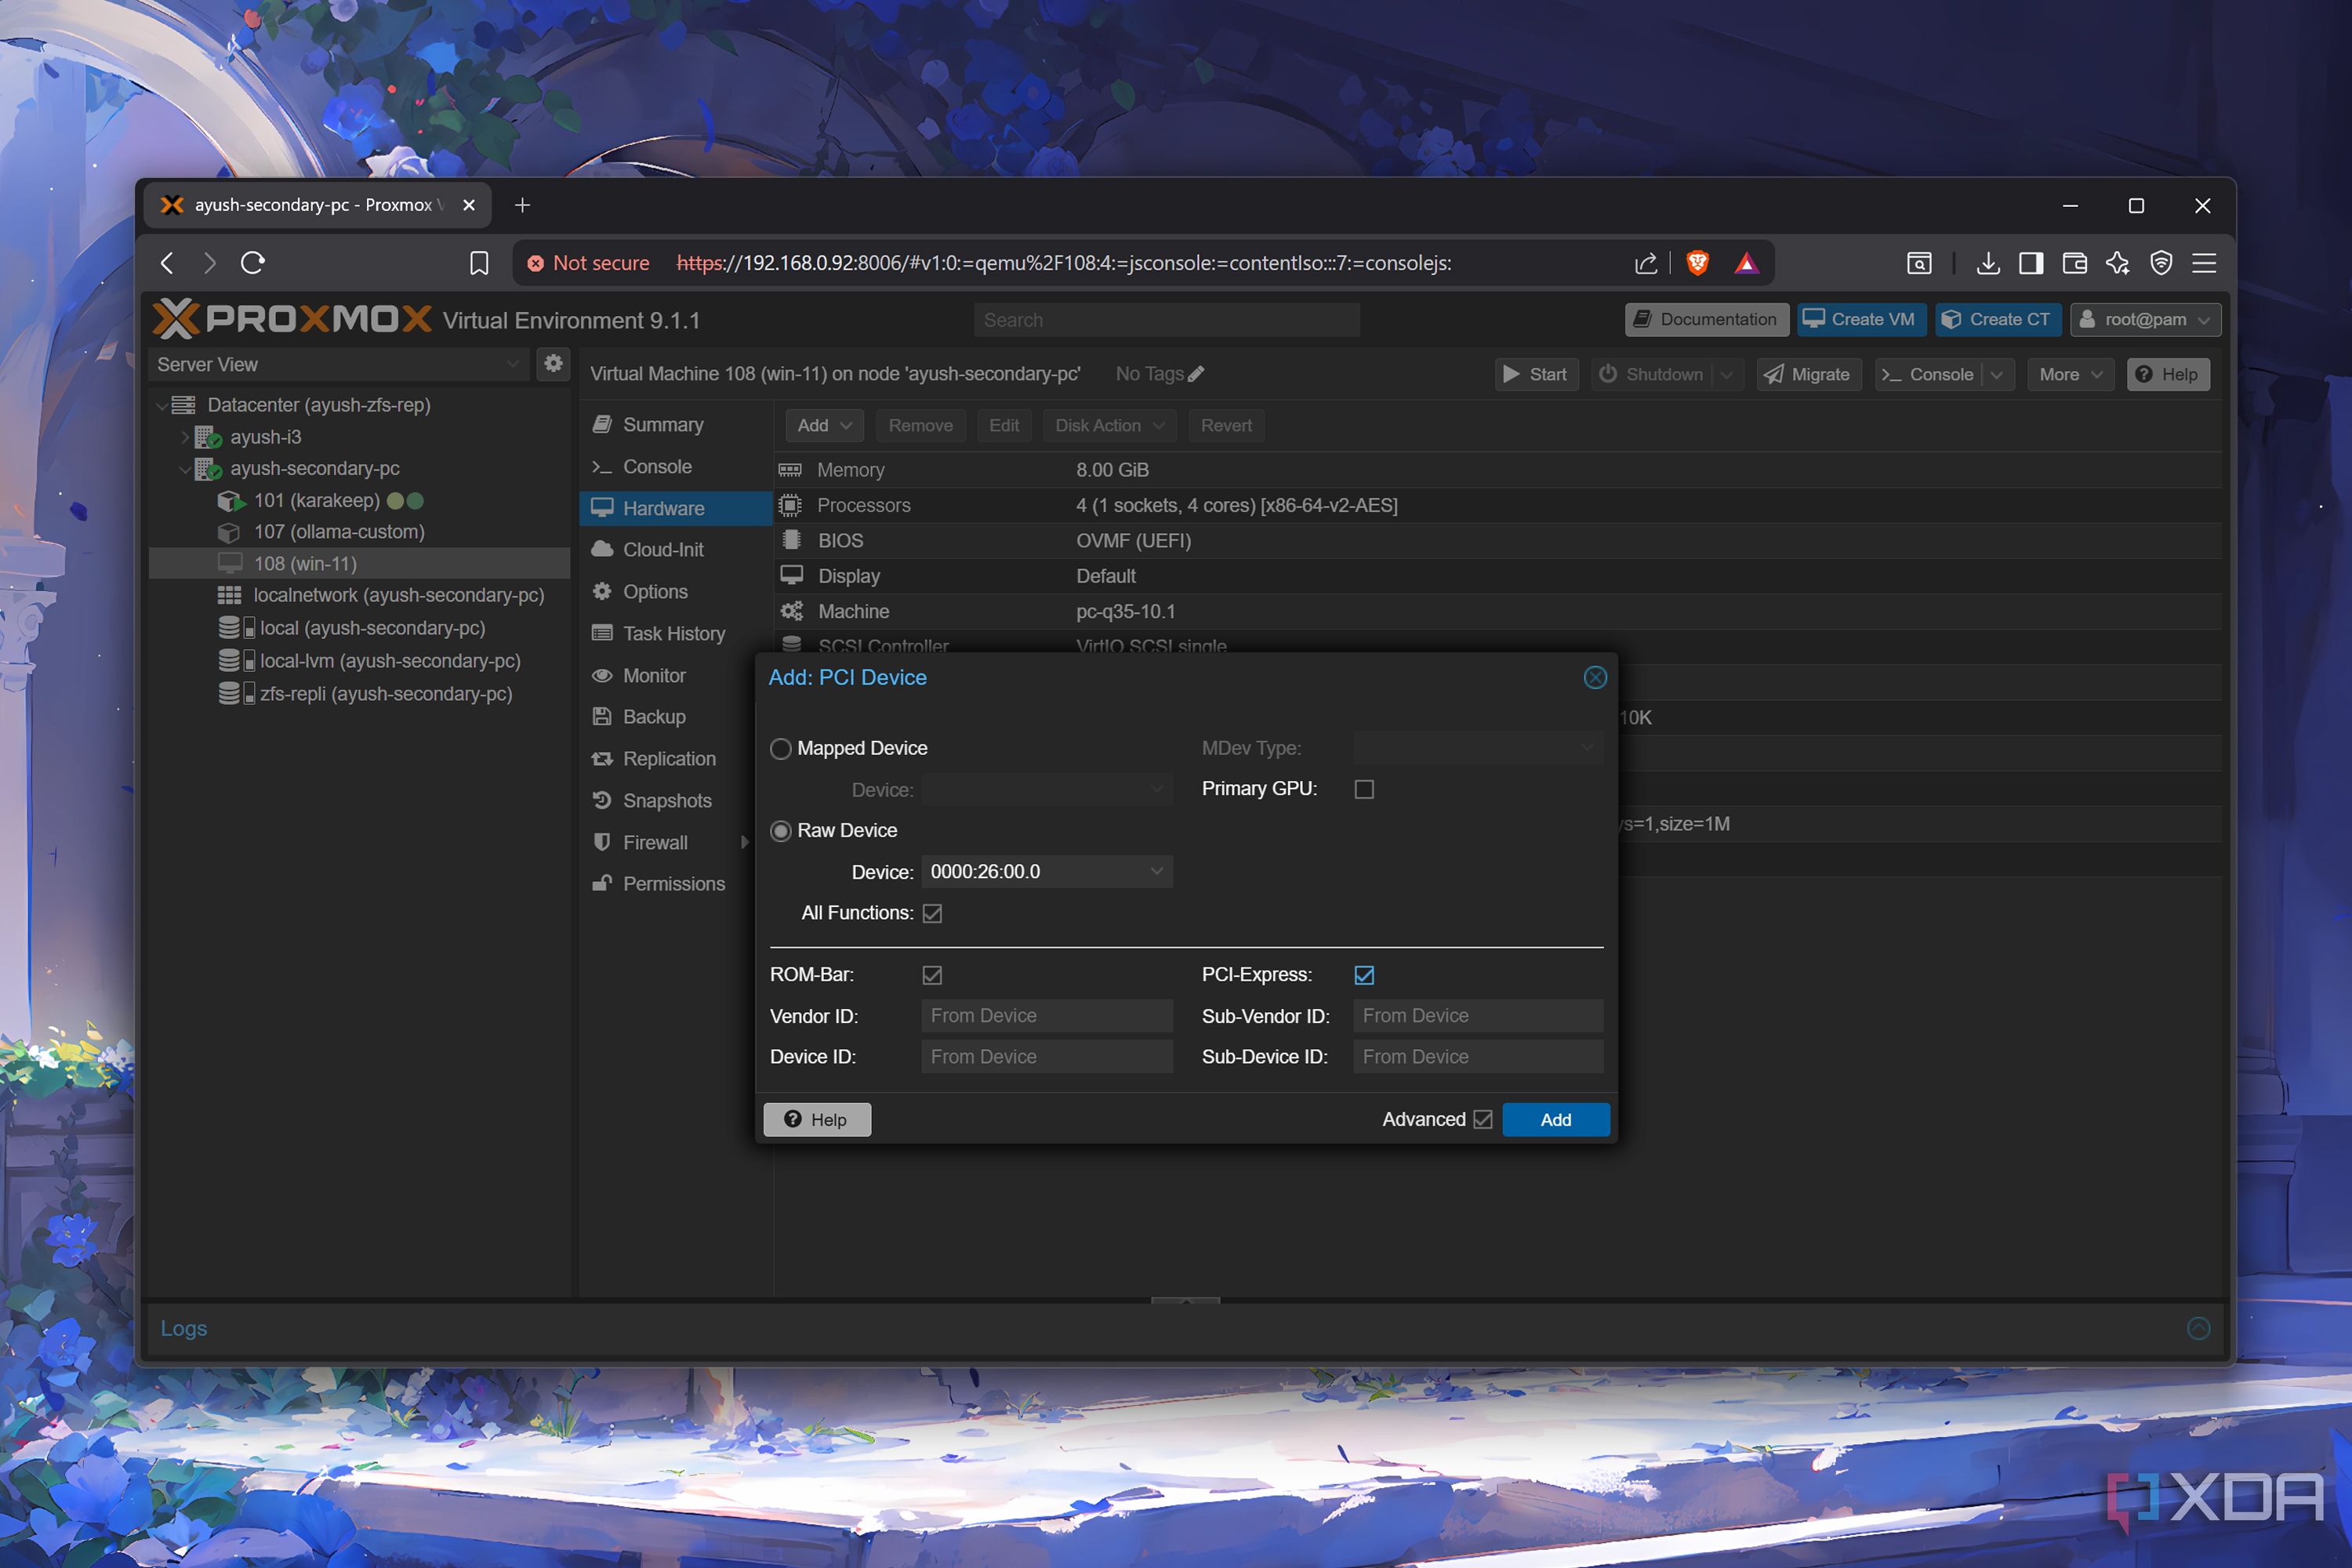Screen dimensions: 2352x1568
Task: Select the Raw Device radio button
Action: (x=781, y=831)
